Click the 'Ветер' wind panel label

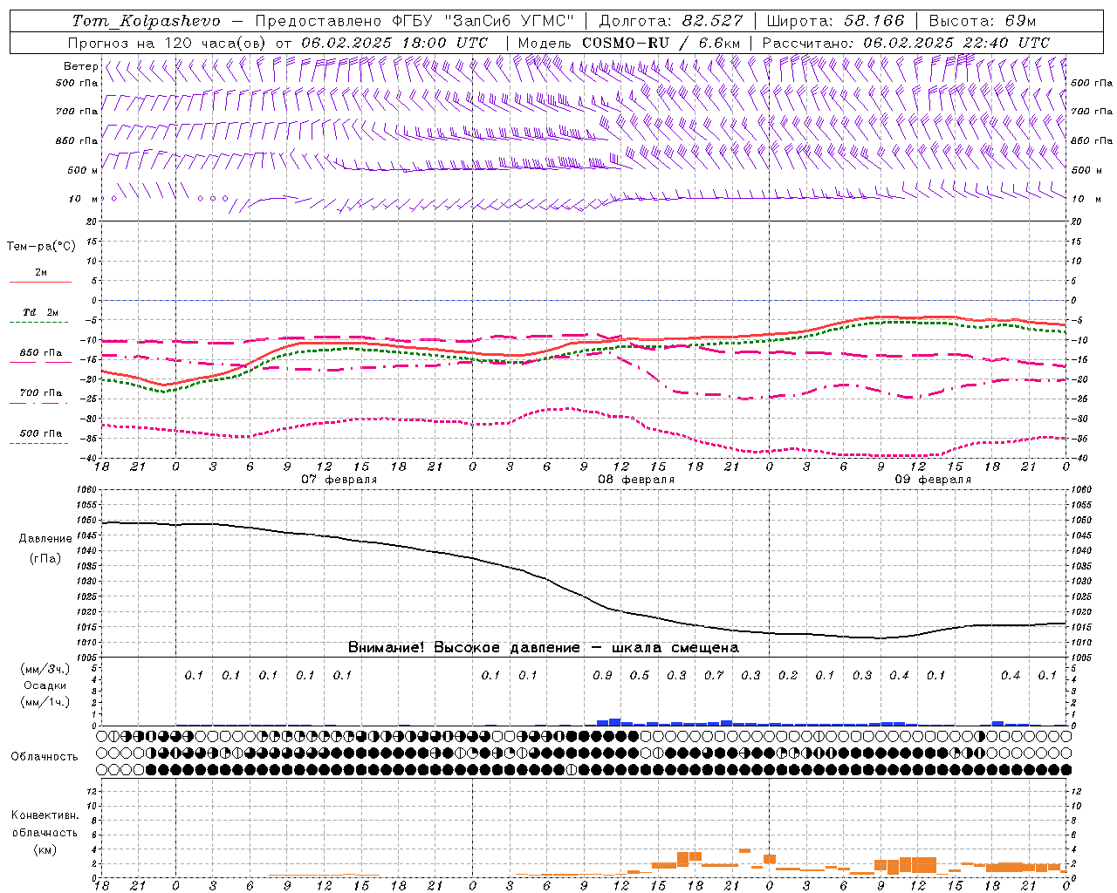80,66
